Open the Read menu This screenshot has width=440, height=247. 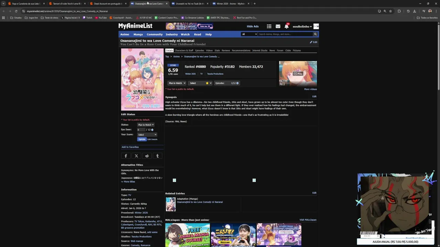point(197,34)
